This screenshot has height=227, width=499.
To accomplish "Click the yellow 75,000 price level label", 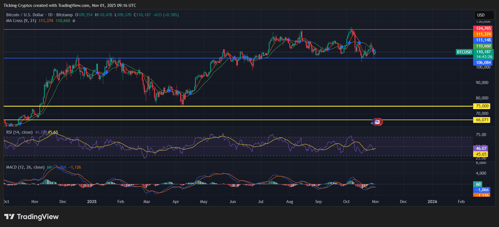I will click(482, 106).
